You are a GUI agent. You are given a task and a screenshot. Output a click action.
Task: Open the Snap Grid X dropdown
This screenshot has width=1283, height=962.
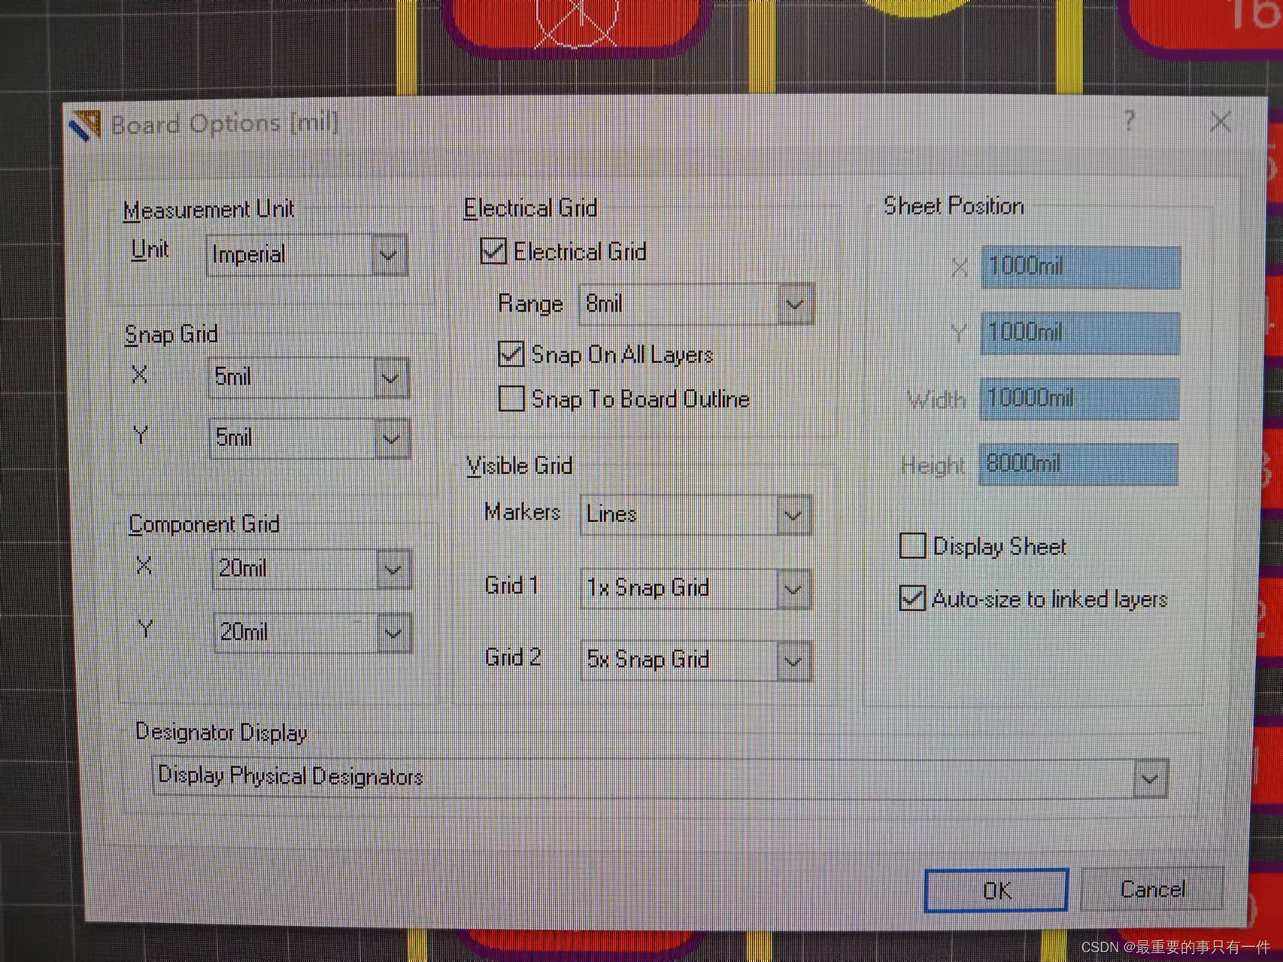click(390, 377)
